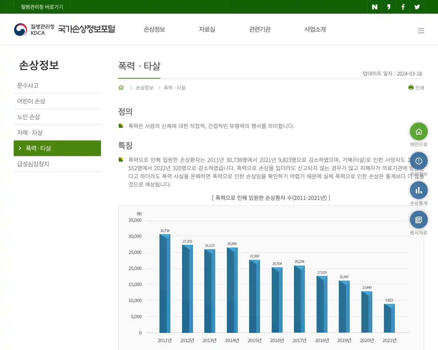Open the Twitter bird icon
The image size is (438, 350).
417,7
